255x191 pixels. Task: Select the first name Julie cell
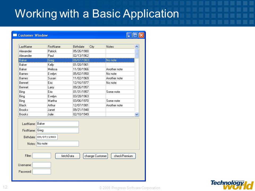click(x=60, y=114)
